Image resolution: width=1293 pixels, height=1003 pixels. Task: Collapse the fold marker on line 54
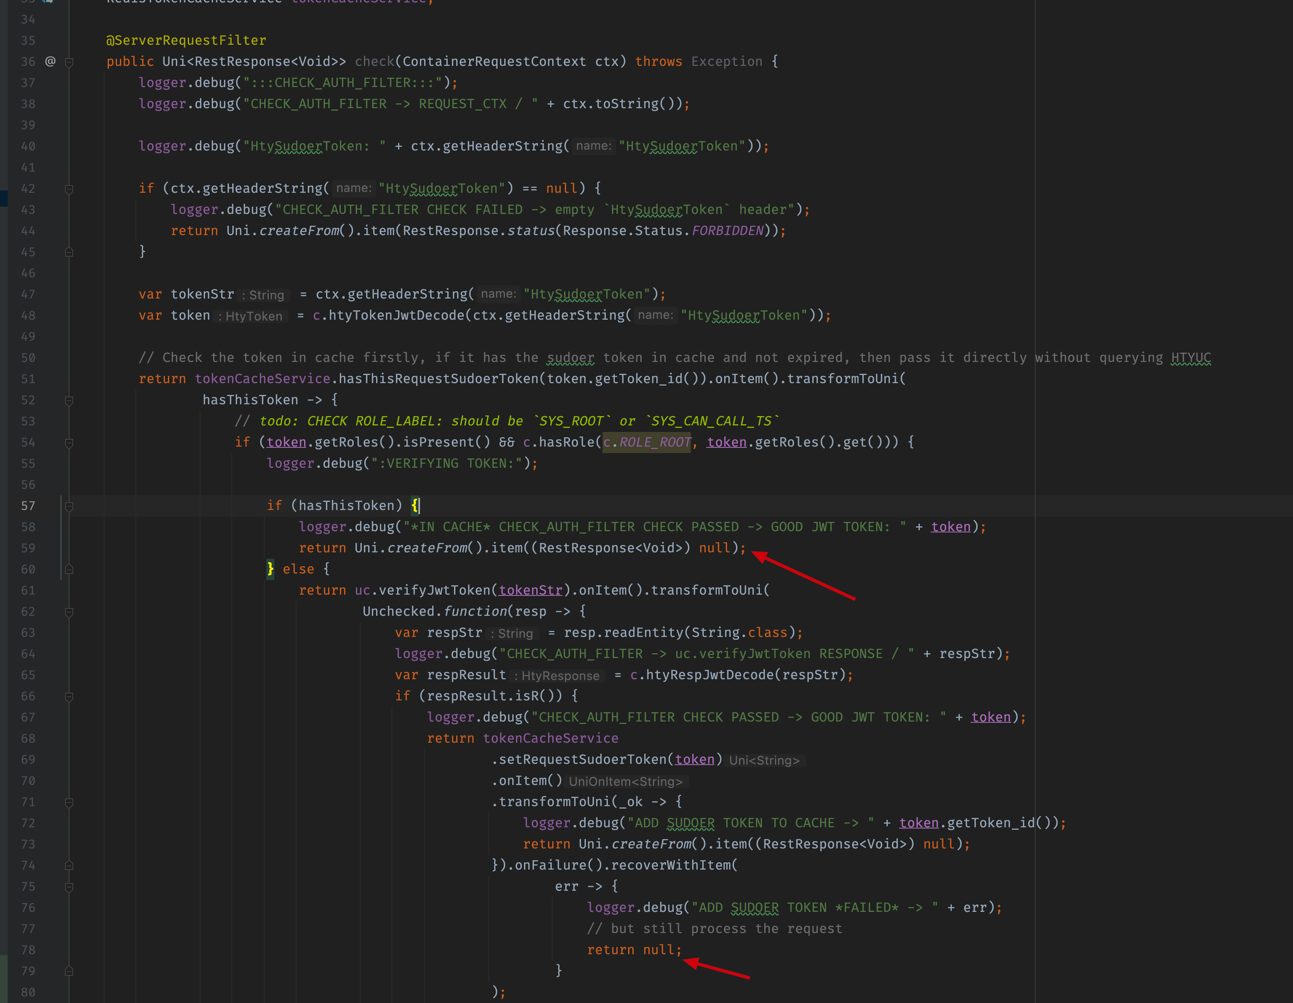click(x=69, y=443)
